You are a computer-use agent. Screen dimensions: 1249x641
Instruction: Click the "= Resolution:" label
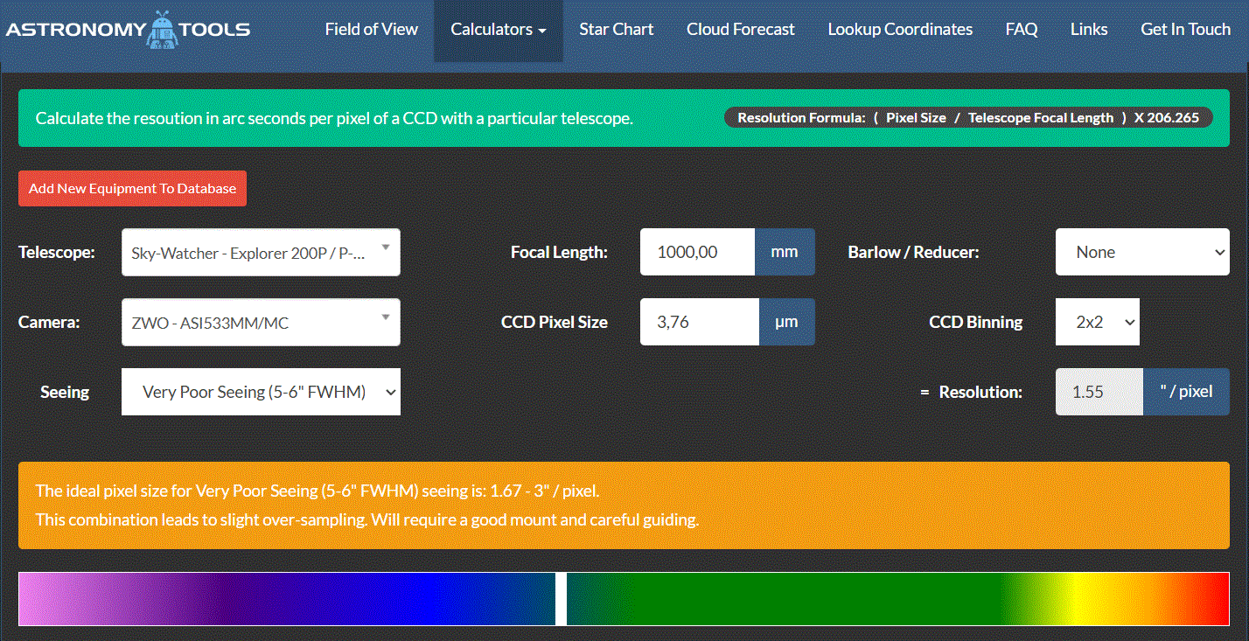point(971,392)
